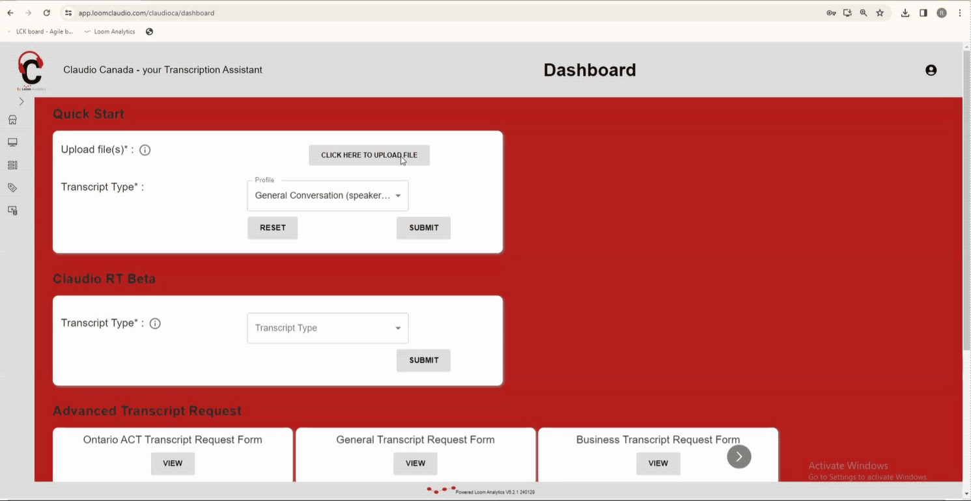Open the LCK board bookmark
971x501 pixels.
point(40,31)
